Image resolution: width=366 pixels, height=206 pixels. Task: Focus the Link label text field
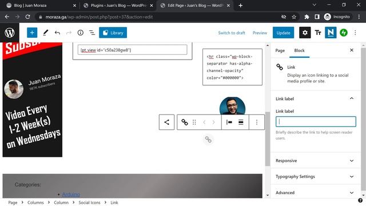(x=316, y=122)
